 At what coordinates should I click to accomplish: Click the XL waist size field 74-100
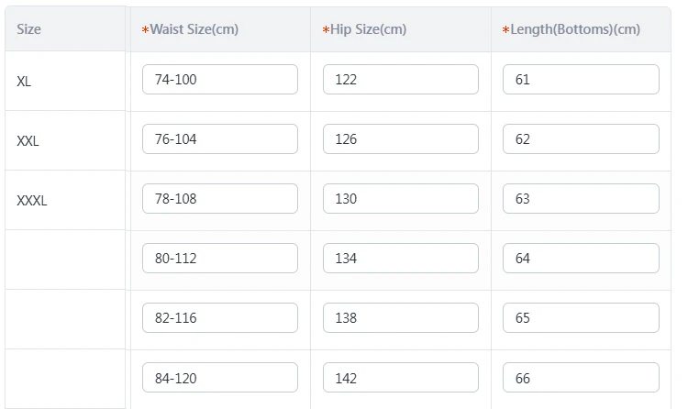tap(220, 80)
